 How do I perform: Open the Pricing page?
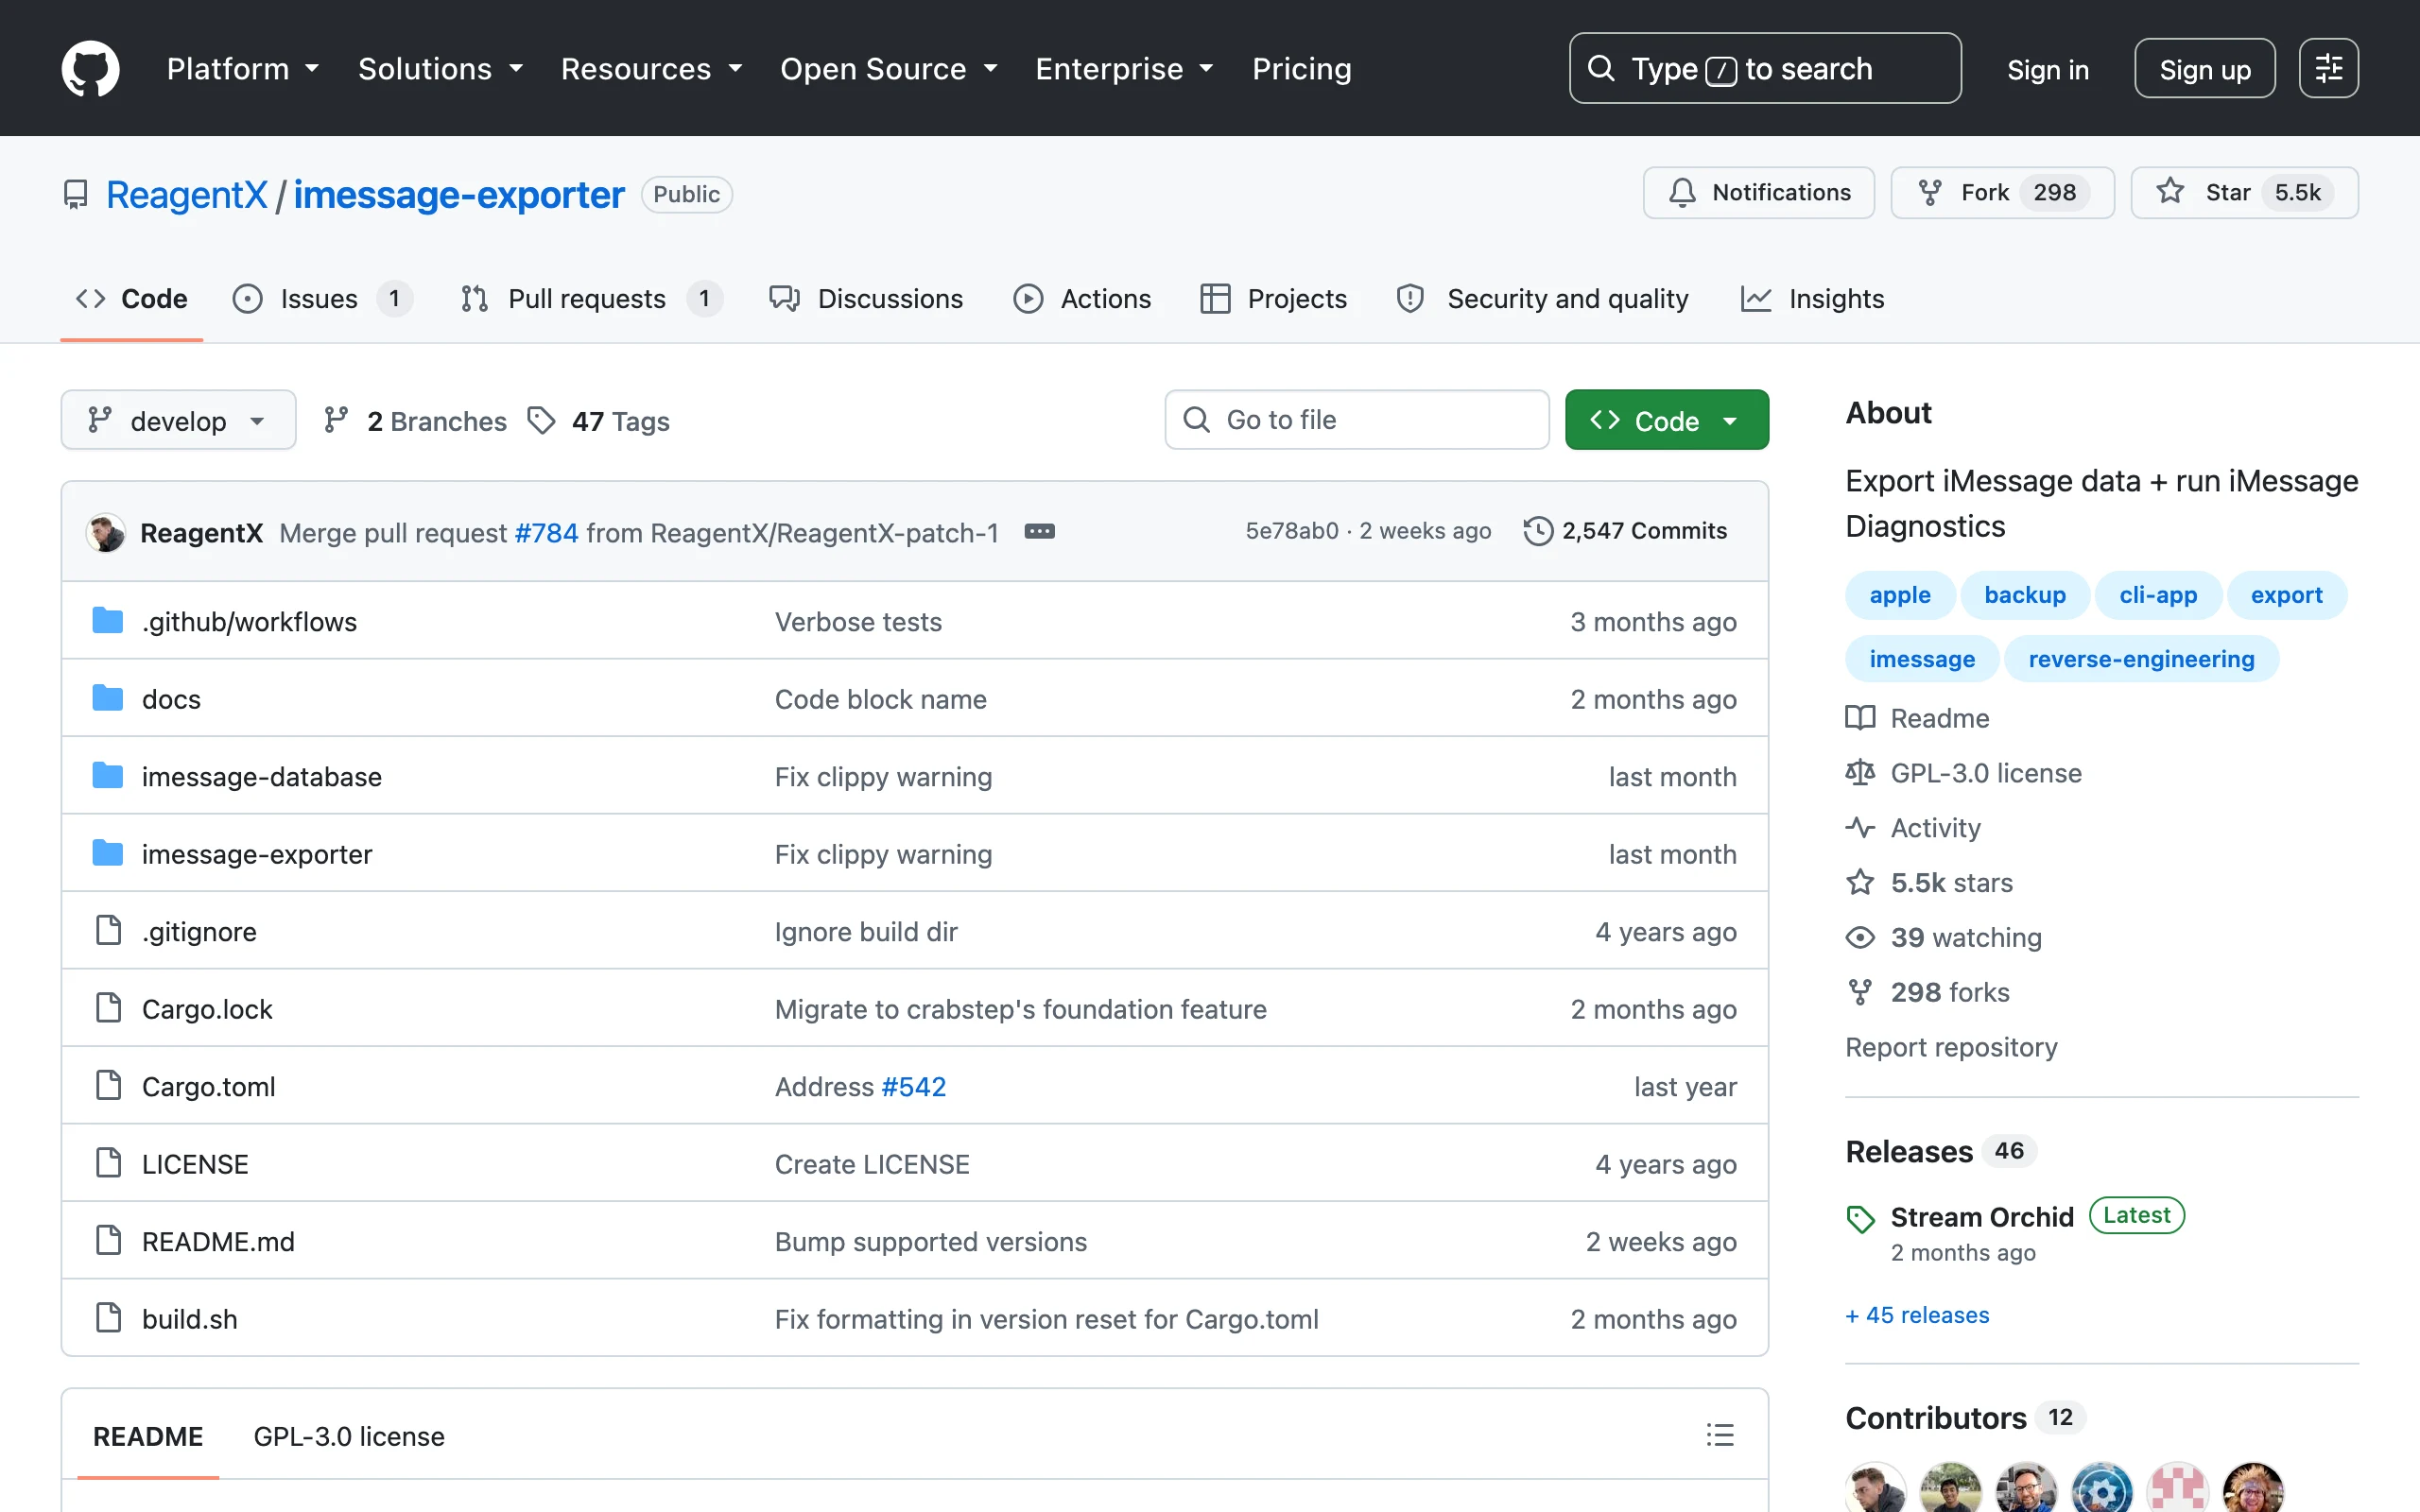click(1301, 68)
